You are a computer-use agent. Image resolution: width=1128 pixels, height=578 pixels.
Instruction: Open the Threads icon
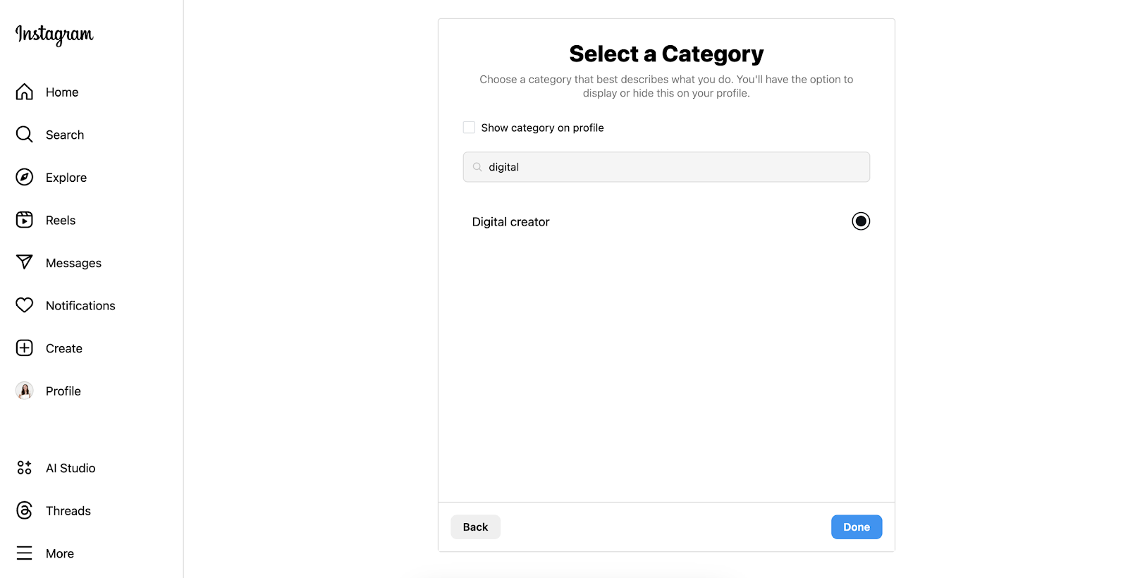[25, 510]
